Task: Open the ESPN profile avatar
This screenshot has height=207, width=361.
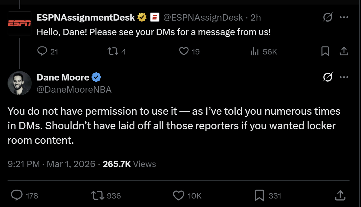Action: [19, 23]
